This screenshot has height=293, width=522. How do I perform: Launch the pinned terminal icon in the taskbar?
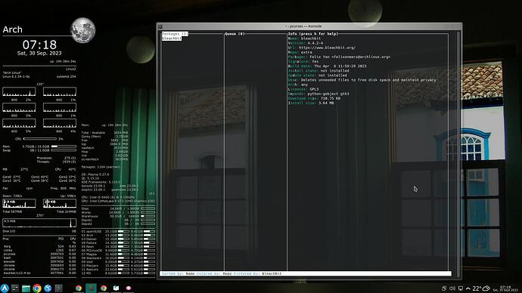58,288
